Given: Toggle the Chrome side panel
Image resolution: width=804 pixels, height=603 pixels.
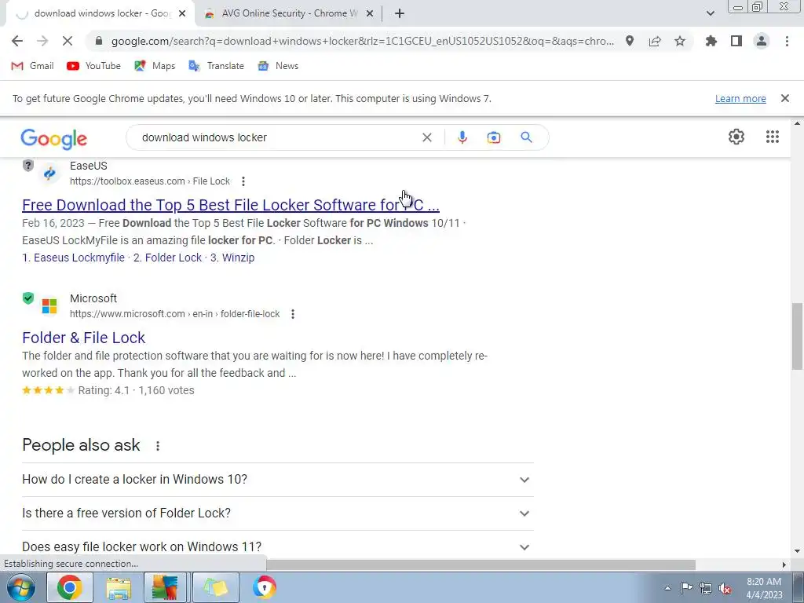Looking at the screenshot, I should [736, 41].
